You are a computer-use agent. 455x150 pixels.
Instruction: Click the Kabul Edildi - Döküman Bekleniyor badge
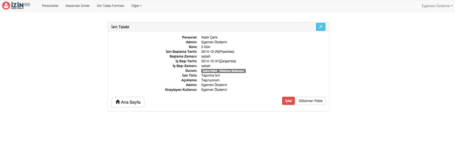(x=224, y=71)
